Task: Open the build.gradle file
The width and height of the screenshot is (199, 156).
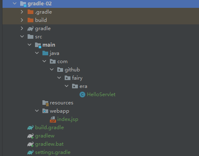Action: [x=49, y=128]
